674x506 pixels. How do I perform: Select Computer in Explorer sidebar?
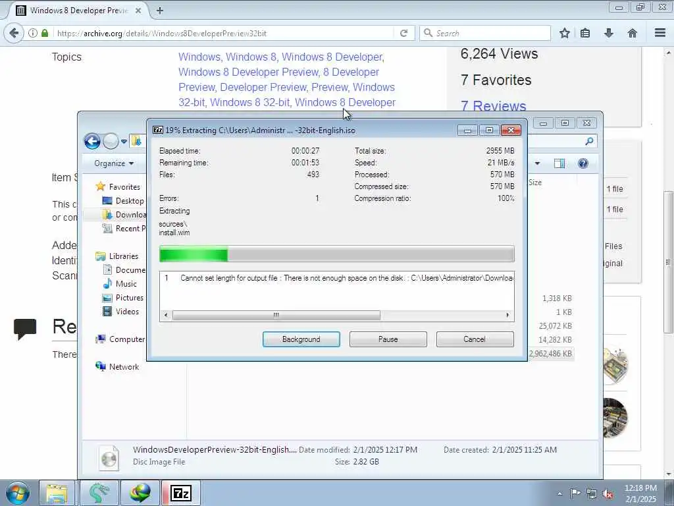coord(127,339)
